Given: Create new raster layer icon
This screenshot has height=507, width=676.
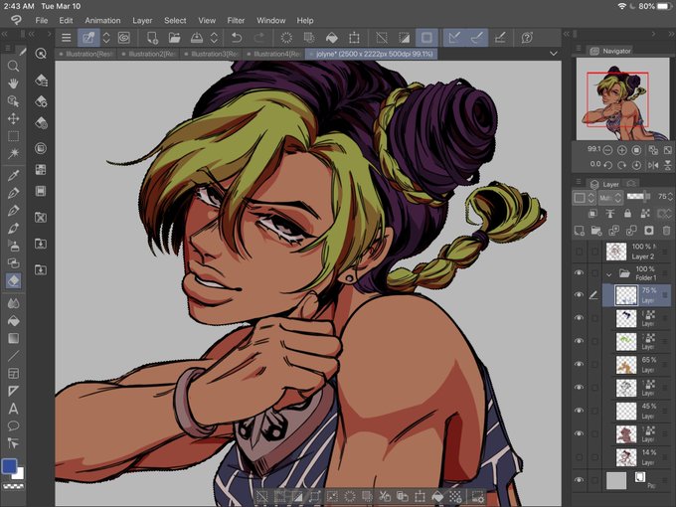Looking at the screenshot, I should pos(579,231).
